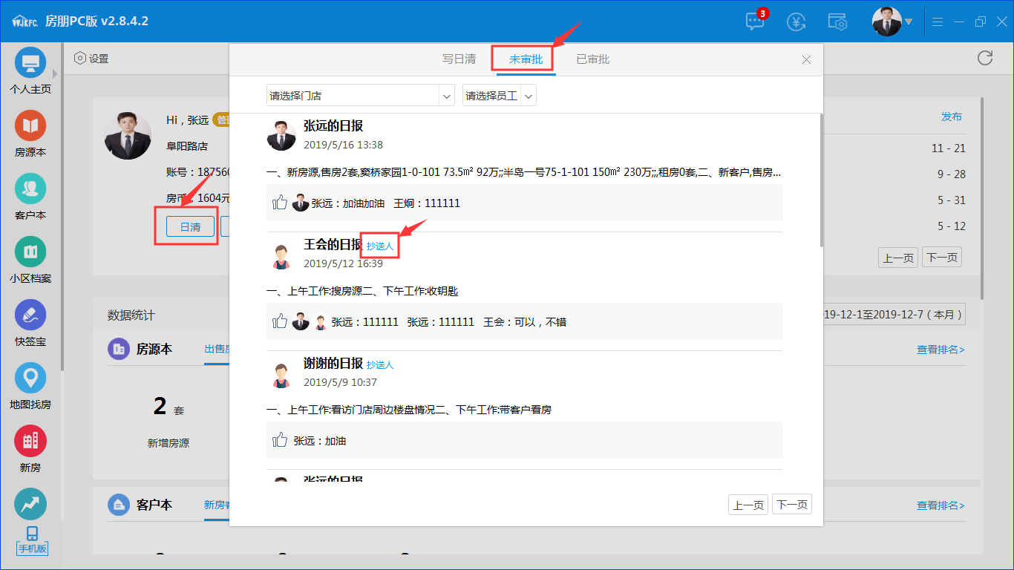Open the user avatar menu in title bar

point(892,22)
